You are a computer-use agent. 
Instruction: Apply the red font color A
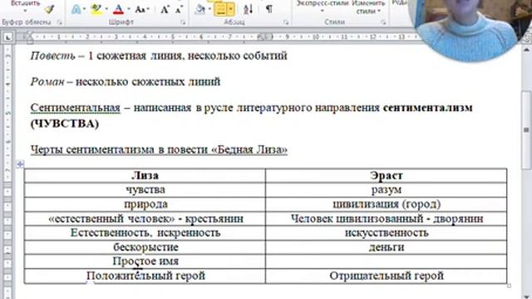118,9
